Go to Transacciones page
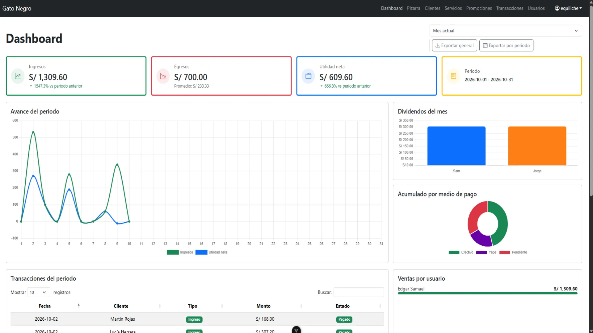The height and width of the screenshot is (333, 593). (x=510, y=8)
